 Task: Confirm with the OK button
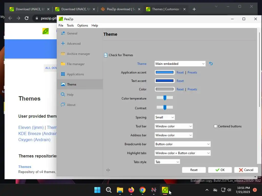click(x=220, y=170)
